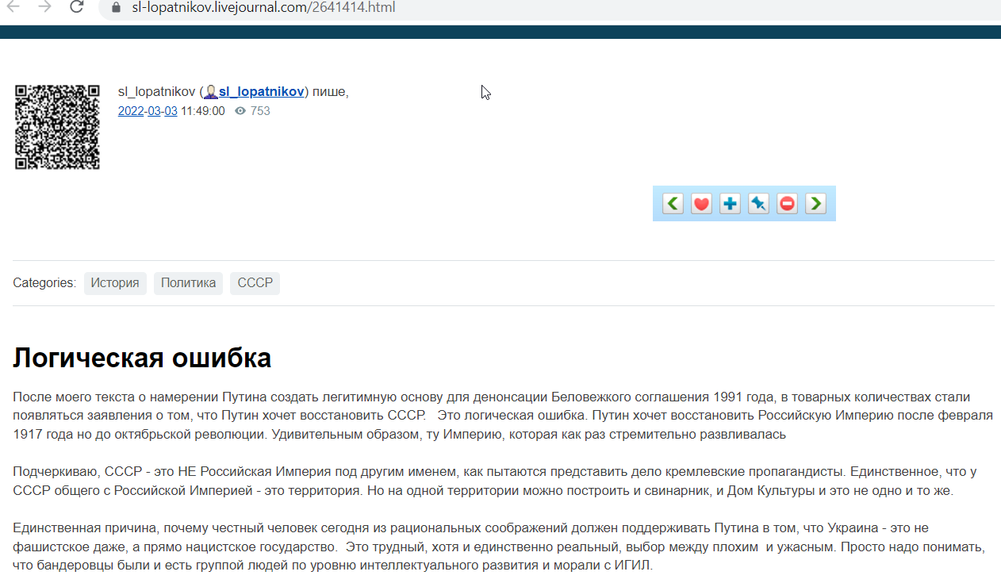This screenshot has height=583, width=1001.
Task: Click the browser forward arrow
Action: point(44,7)
